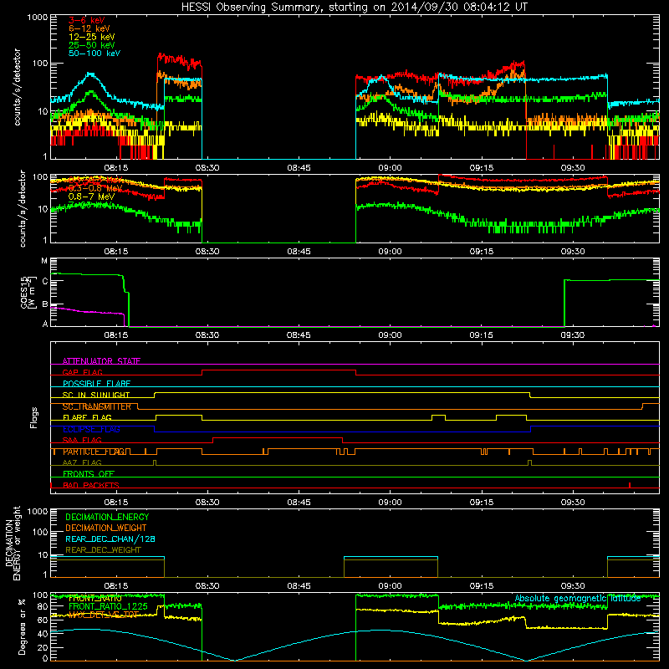The height and width of the screenshot is (669, 669).
Task: Click the GOES15 axis label
Action: (x=24, y=292)
